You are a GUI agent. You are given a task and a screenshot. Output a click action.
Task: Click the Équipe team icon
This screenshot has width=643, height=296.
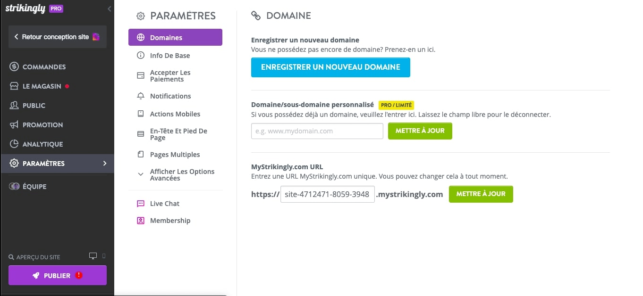[x=14, y=186]
